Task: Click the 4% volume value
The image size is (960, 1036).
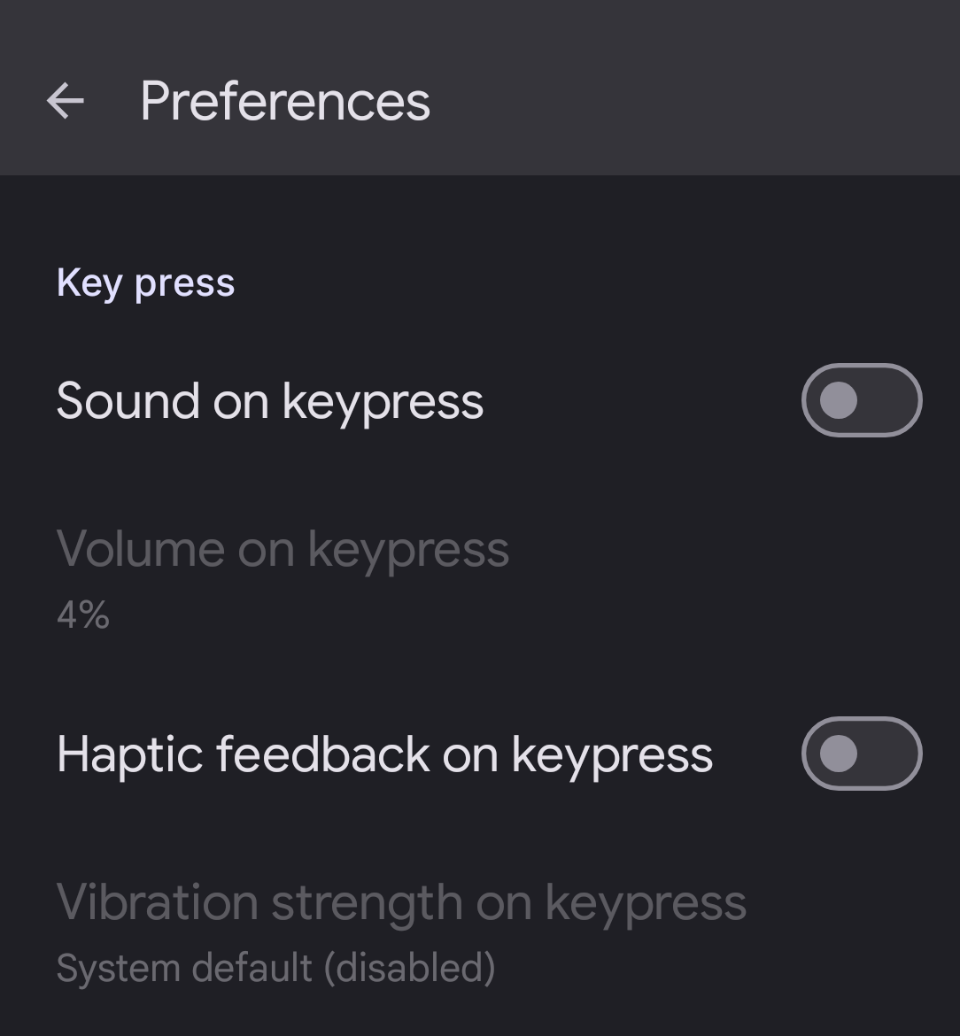Action: (83, 615)
